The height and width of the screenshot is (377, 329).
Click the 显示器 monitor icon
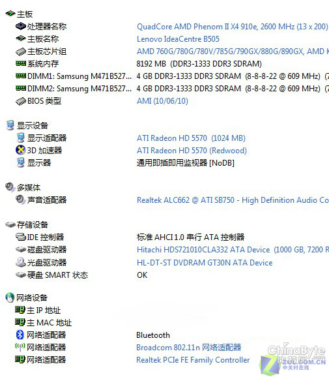click(21, 162)
